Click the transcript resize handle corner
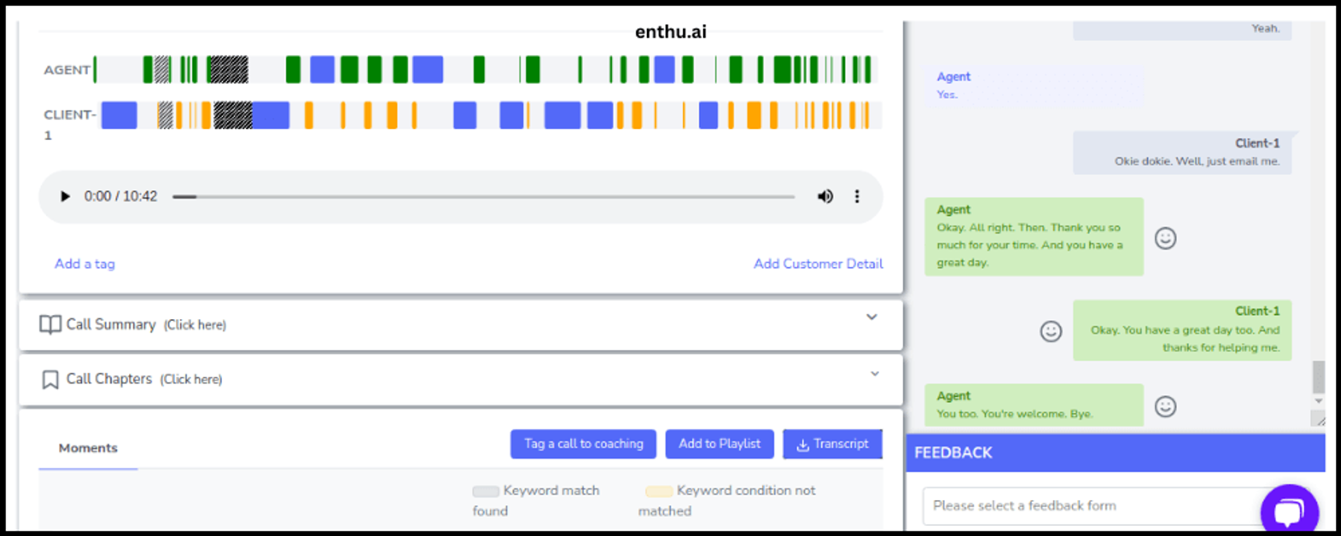 tap(1318, 419)
